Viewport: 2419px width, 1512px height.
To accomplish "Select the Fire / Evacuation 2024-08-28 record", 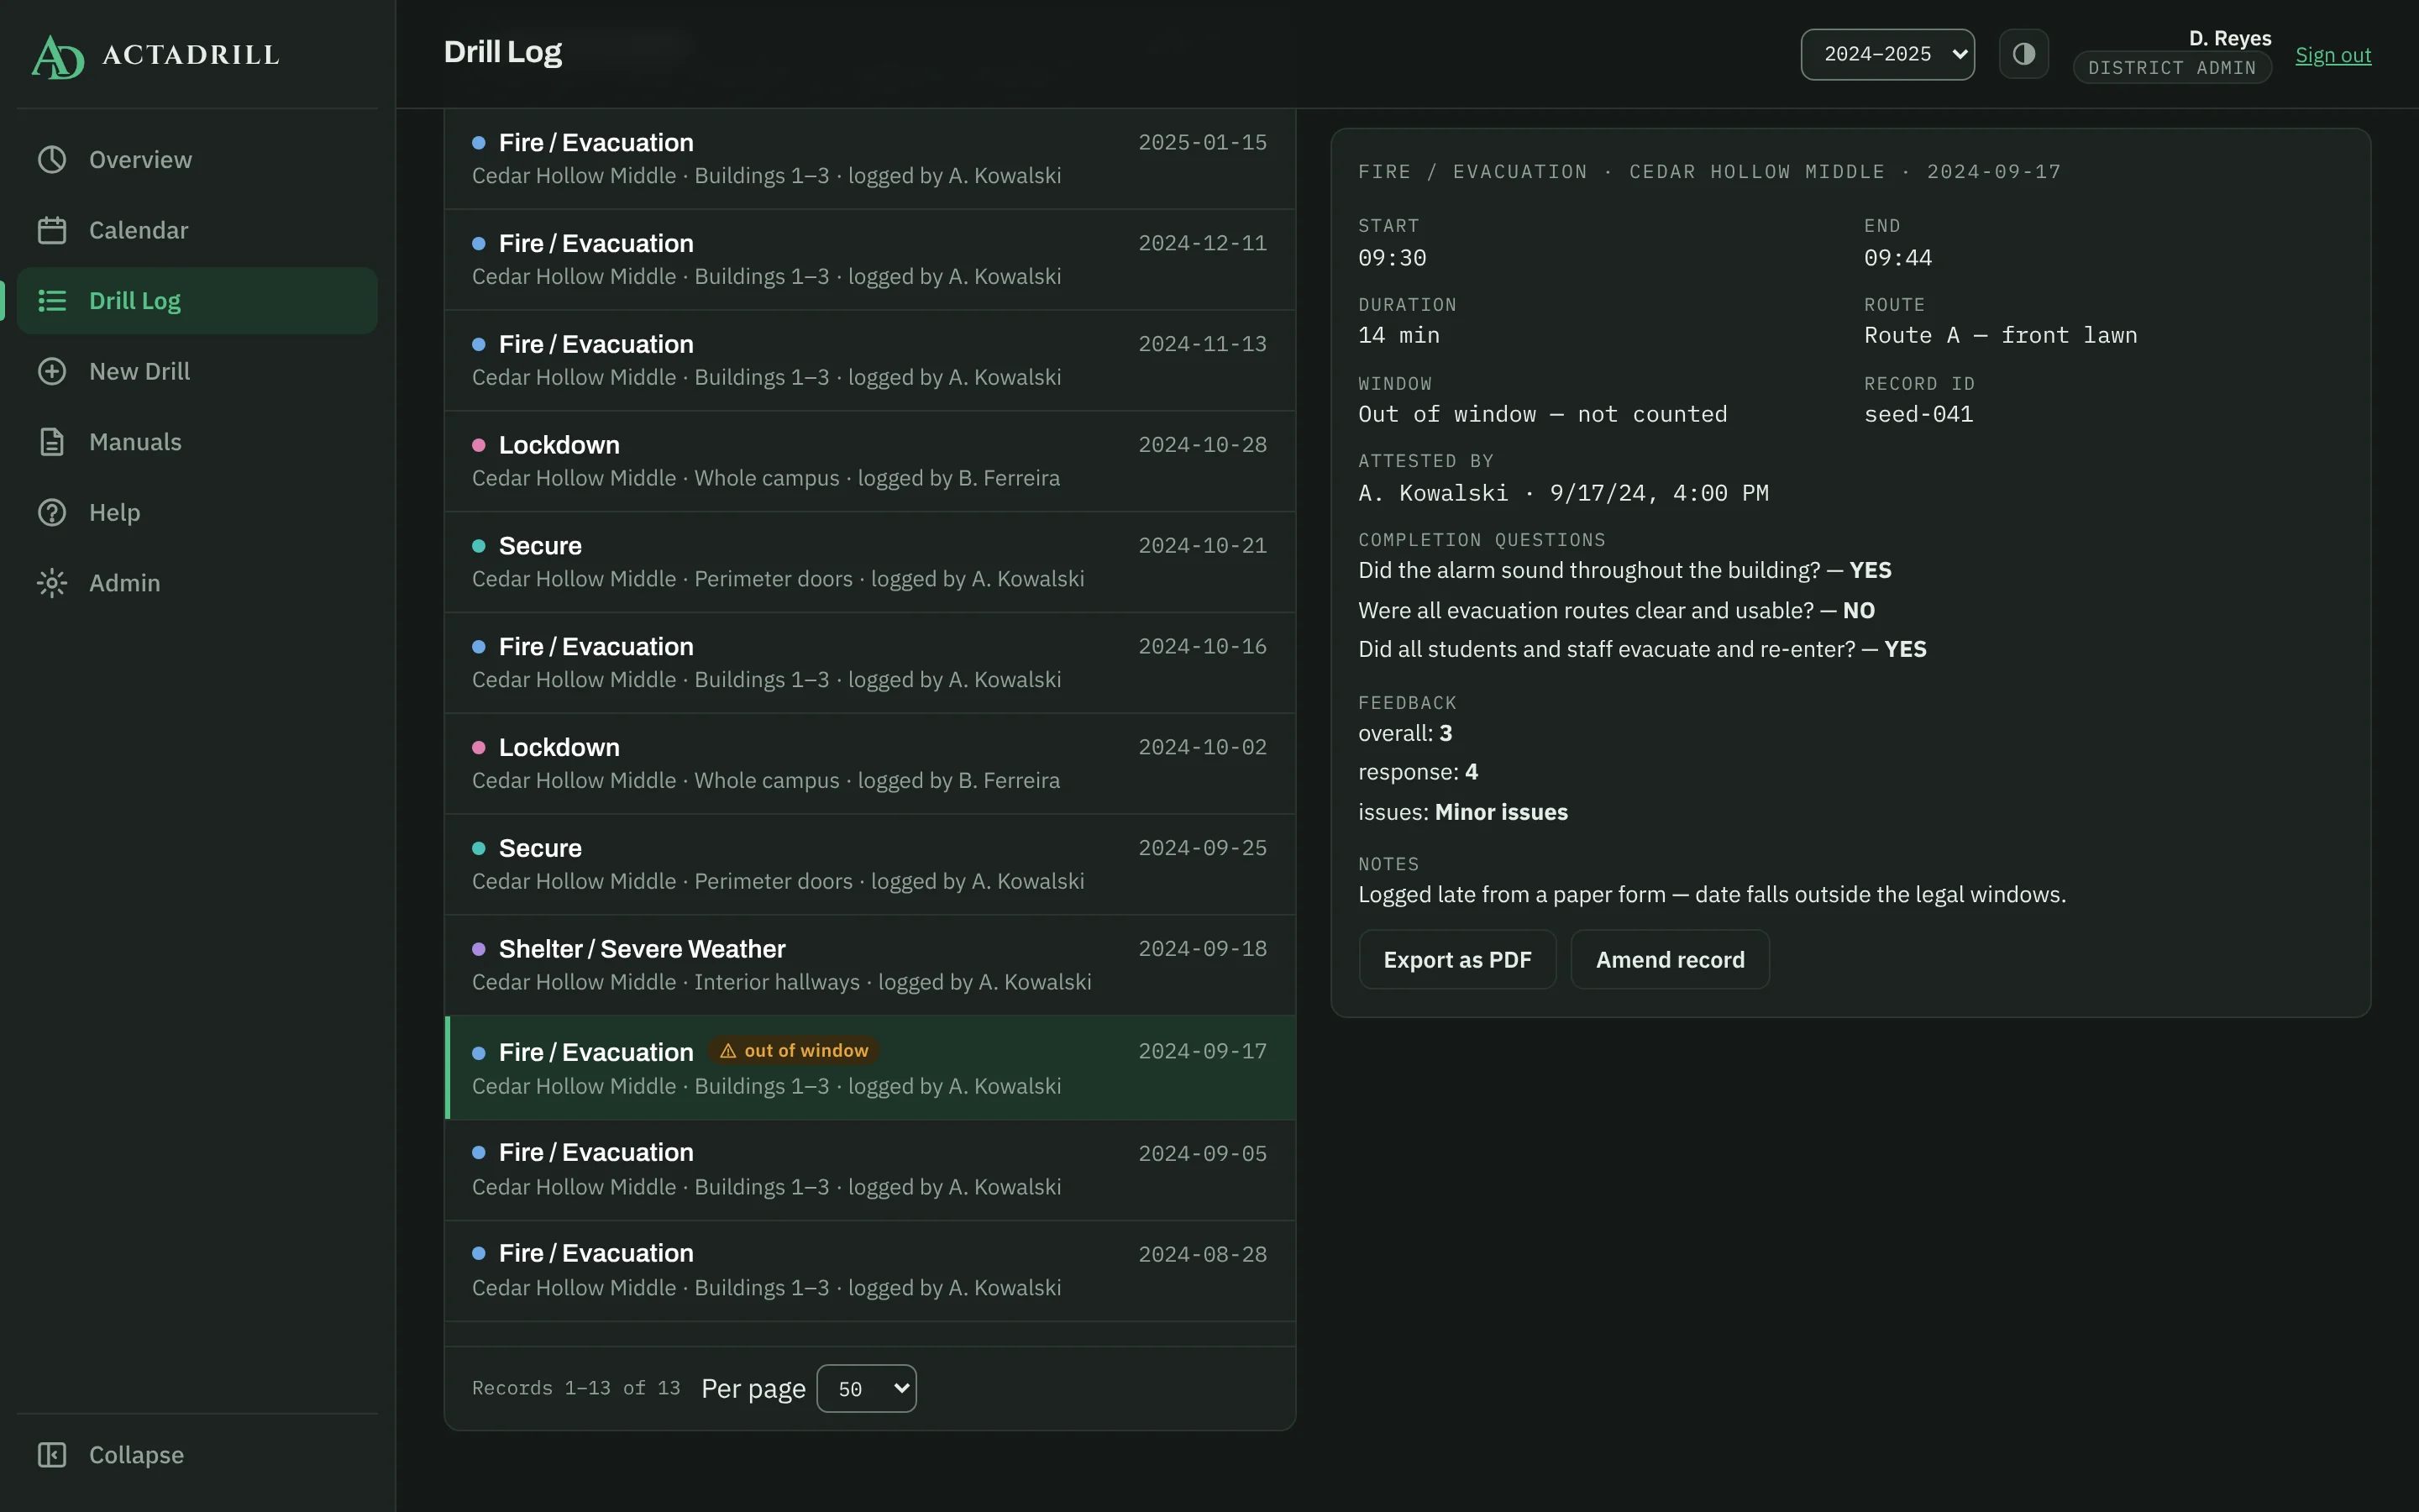I will [x=869, y=1271].
